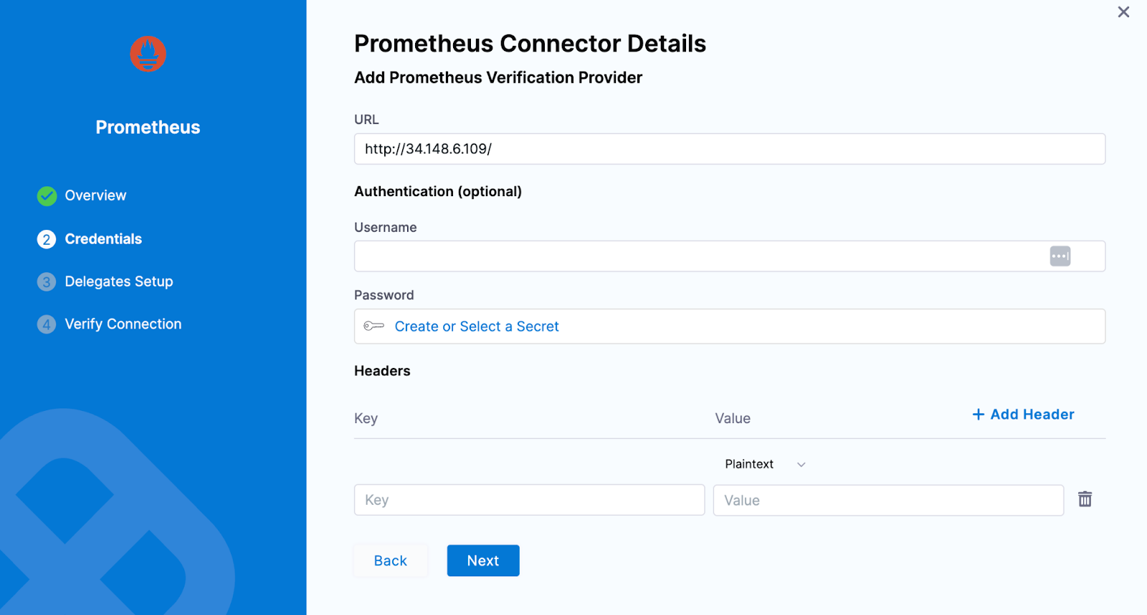Select the numbered circle for Delegates Setup
The width and height of the screenshot is (1147, 615).
(46, 281)
